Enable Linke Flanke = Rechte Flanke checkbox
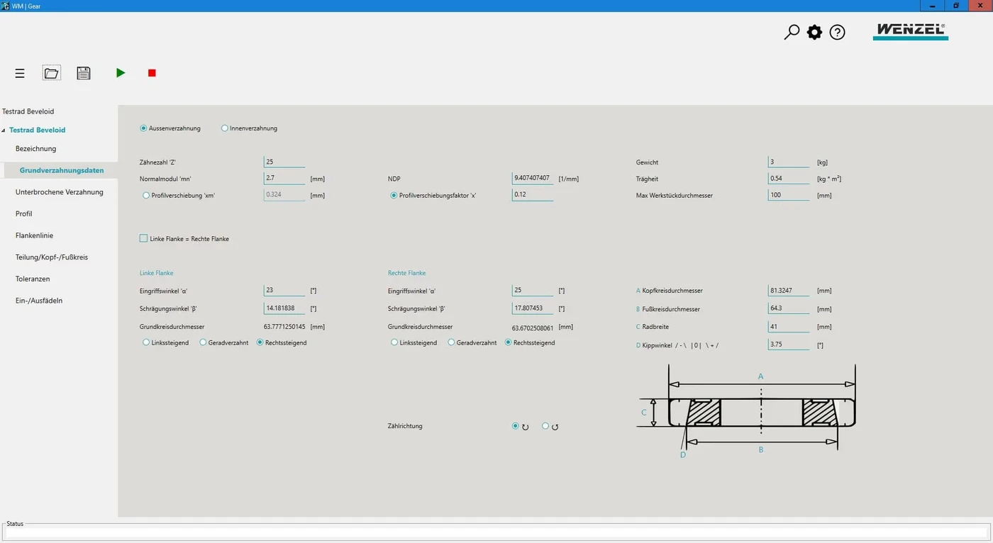This screenshot has height=543, width=993. tap(144, 239)
